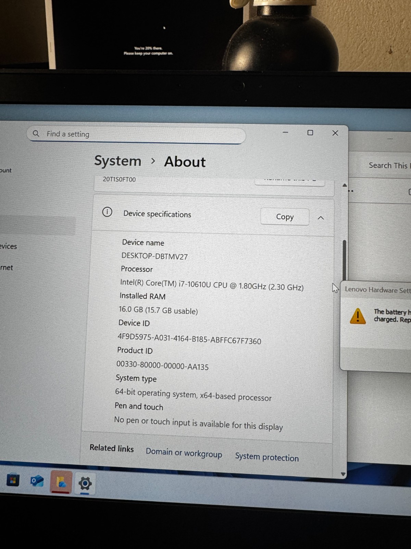411x549 pixels.
Task: Click the Pen and touch label
Action: point(139,406)
